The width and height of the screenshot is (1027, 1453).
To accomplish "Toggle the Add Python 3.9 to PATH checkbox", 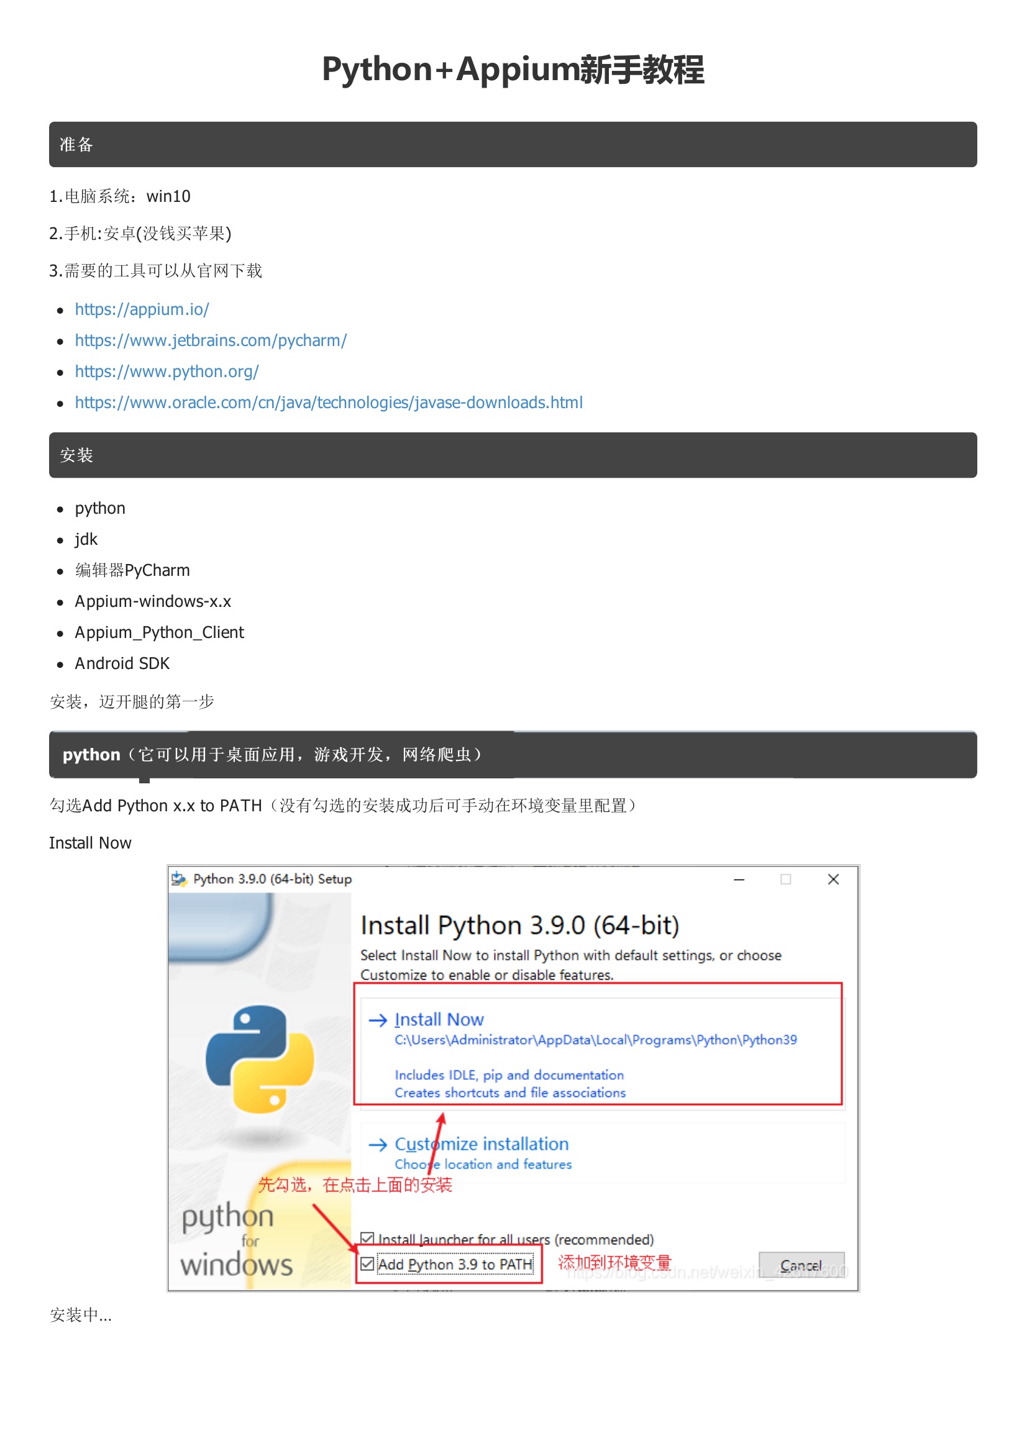I will (367, 1264).
